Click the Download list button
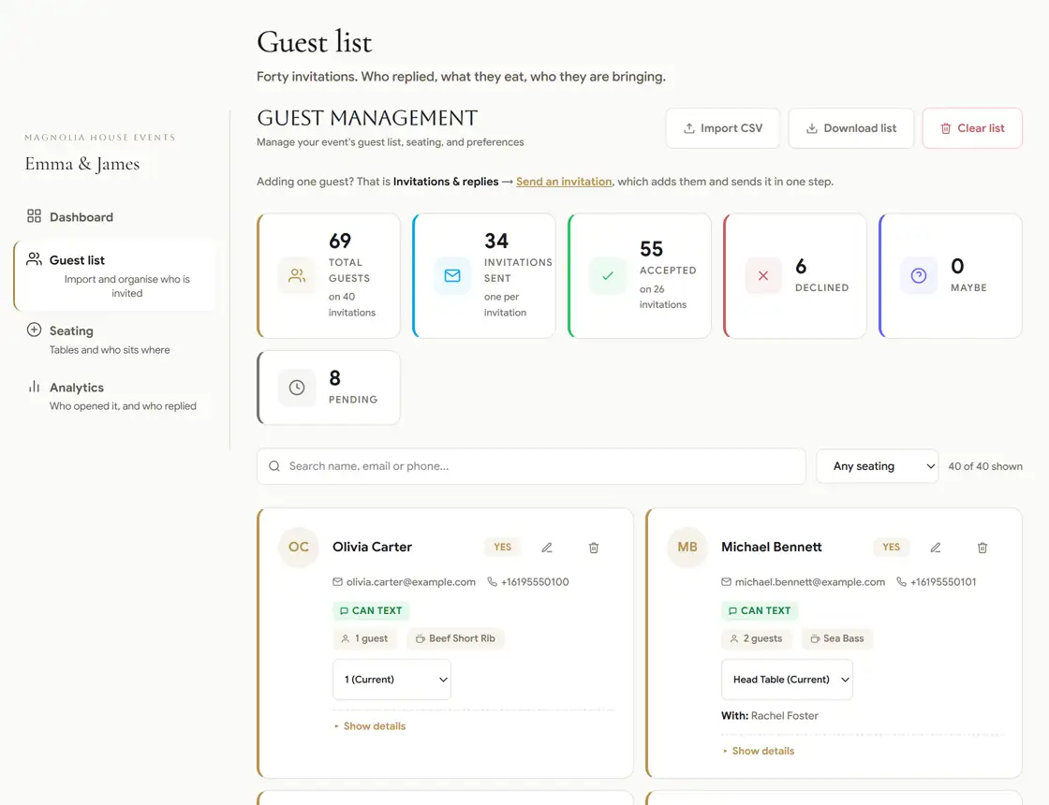This screenshot has width=1049, height=805. tap(851, 128)
